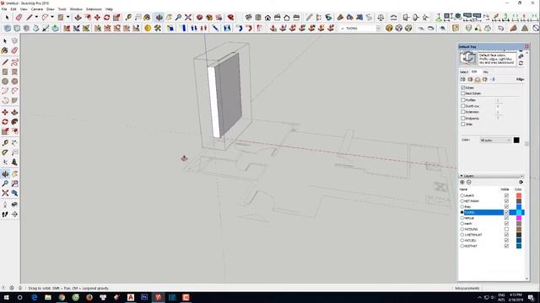
Task: Select the Move tool in top toolbar
Action: coord(98,17)
